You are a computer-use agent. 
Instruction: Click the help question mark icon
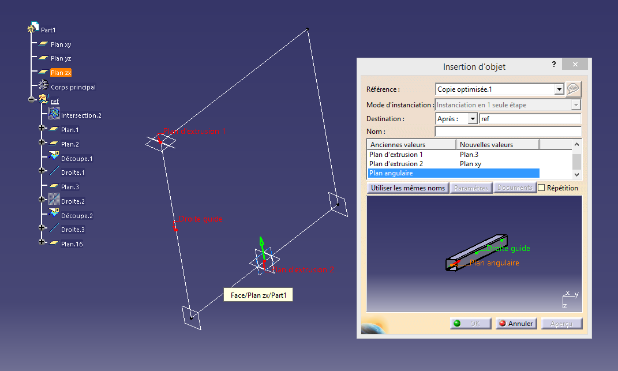553,64
